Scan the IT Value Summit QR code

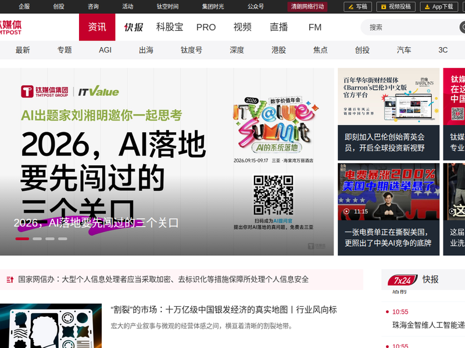tap(273, 195)
